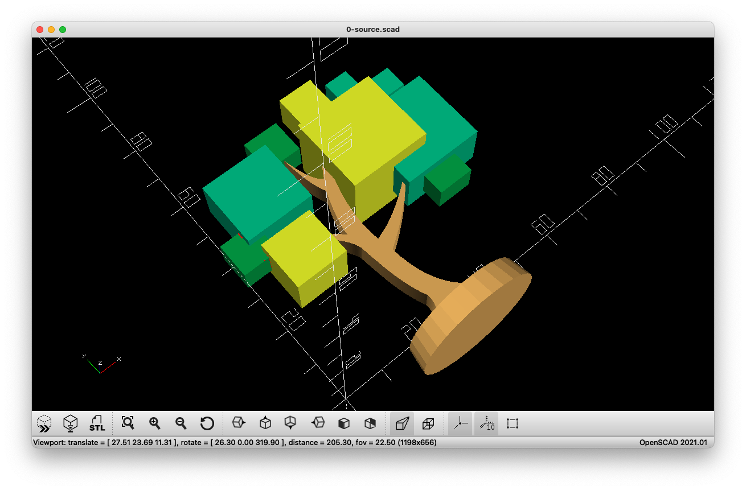Reset the view with circular arrow
This screenshot has height=490, width=746.
point(207,423)
